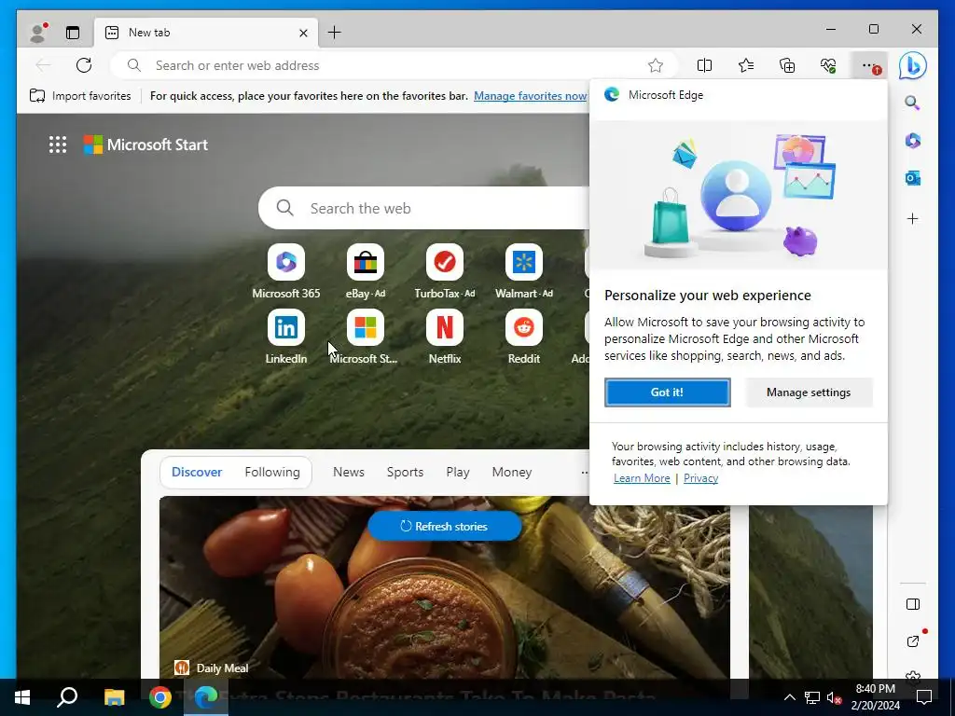Open the Learn More link
Screen dimensions: 955x716
coord(642,478)
